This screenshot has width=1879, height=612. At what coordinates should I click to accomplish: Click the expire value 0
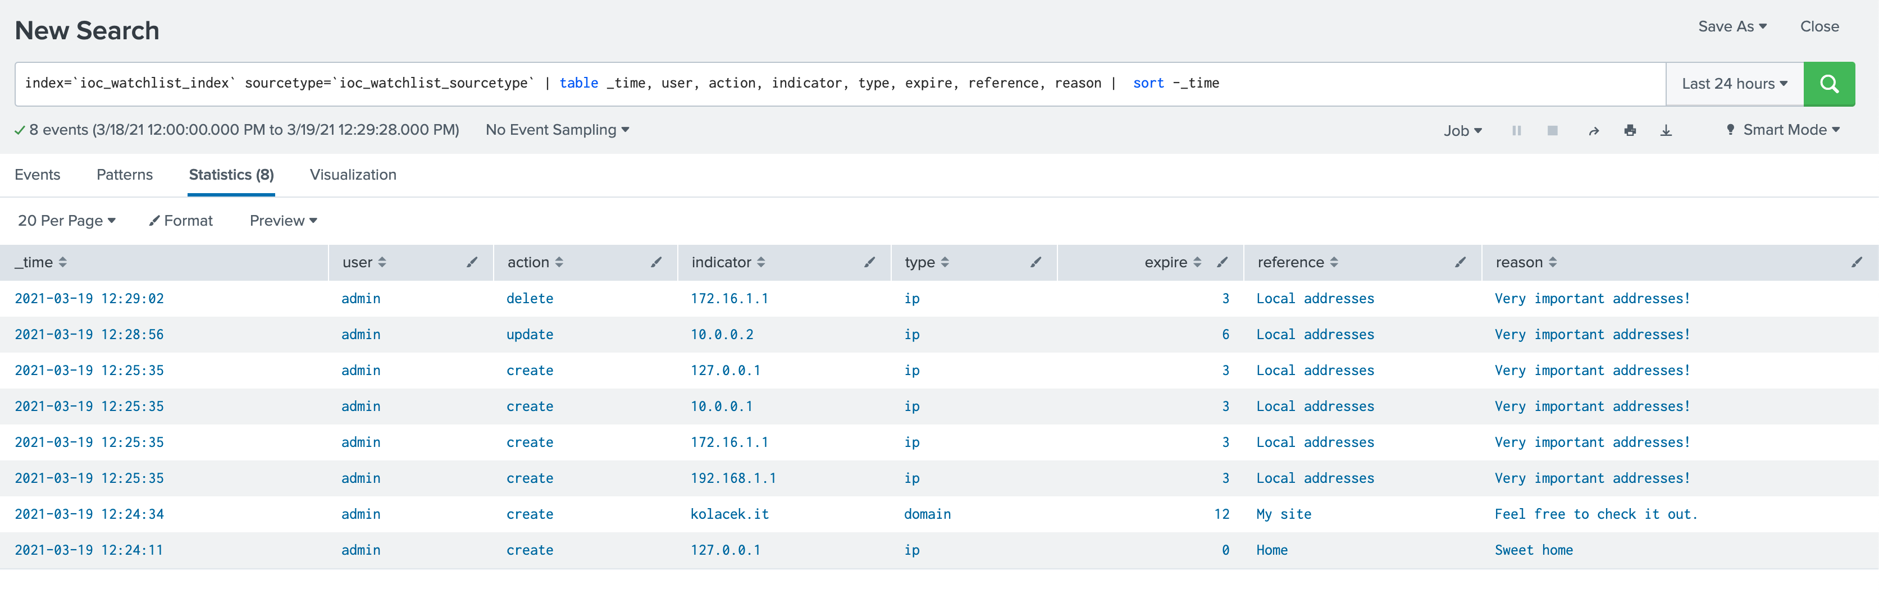tap(1225, 550)
